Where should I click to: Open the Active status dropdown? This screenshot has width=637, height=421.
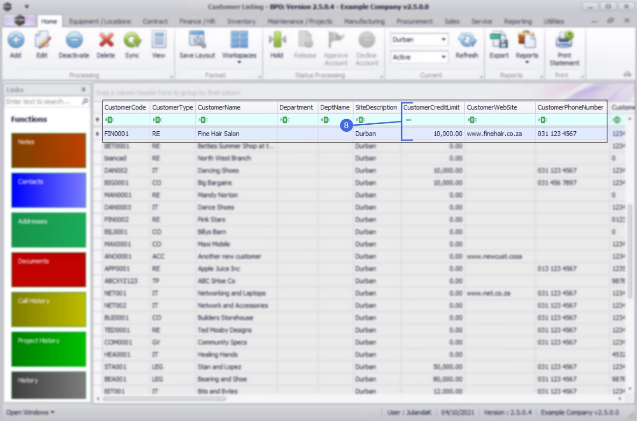(x=444, y=57)
